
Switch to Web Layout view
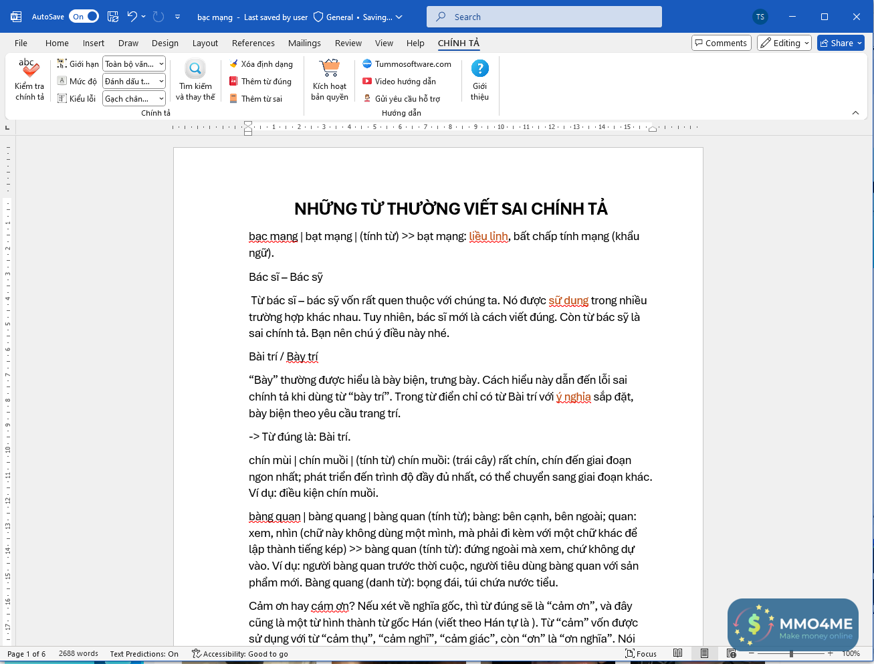(731, 653)
